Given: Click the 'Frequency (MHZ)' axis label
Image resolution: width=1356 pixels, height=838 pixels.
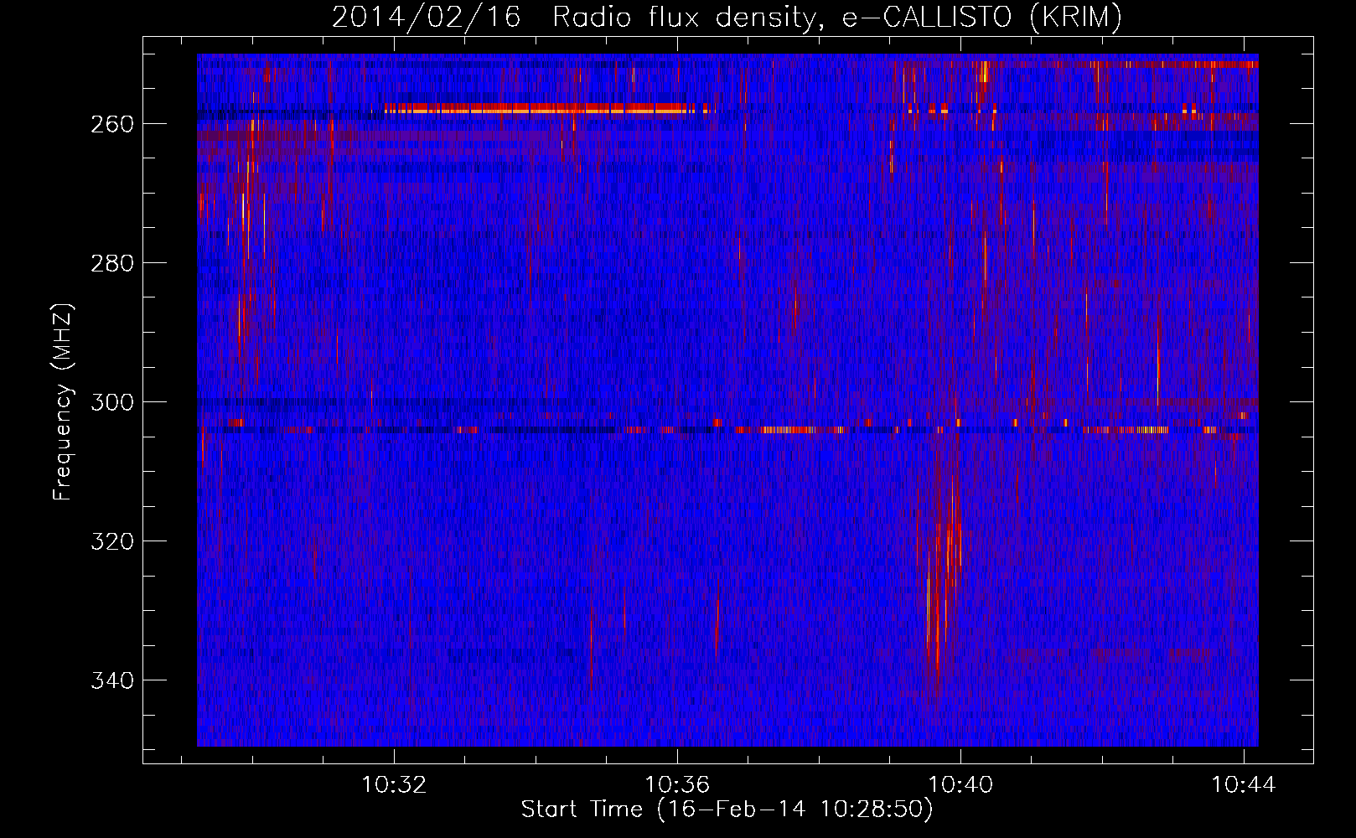Looking at the screenshot, I should point(62,402).
